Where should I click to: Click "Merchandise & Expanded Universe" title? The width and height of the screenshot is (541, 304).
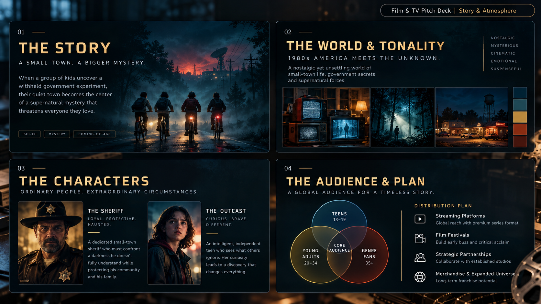[476, 274]
